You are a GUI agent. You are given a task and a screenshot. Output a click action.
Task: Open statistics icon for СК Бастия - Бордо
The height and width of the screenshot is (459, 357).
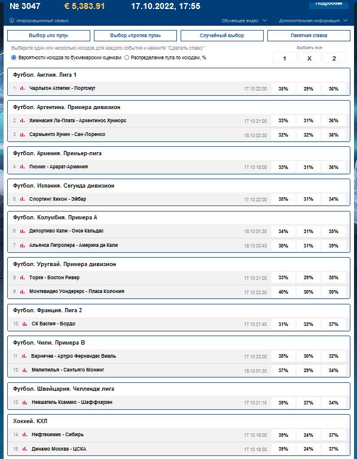point(25,324)
